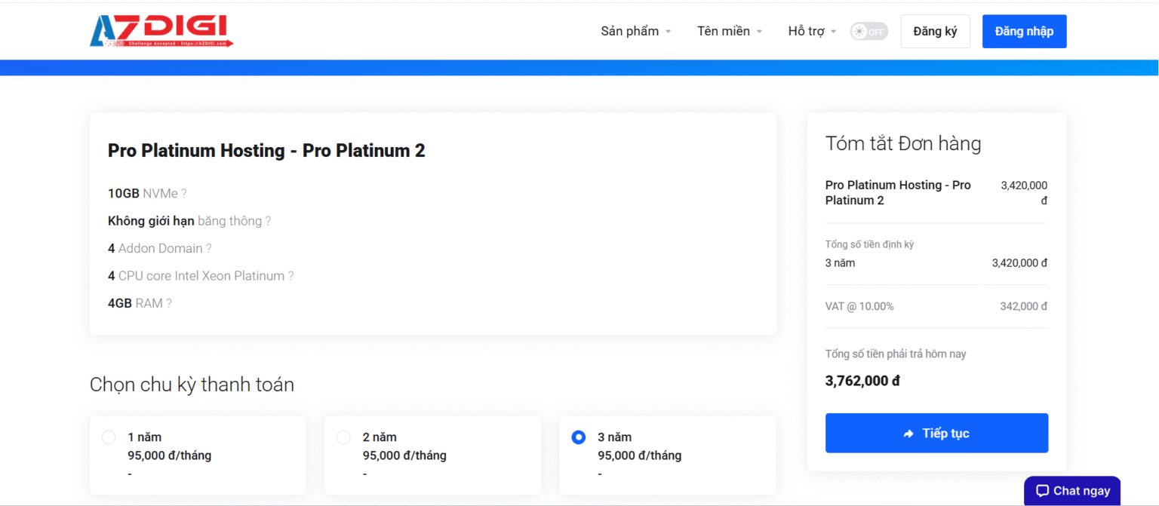Select the 2 năm billing cycle
Viewport: 1159px width, 506px height.
pos(343,437)
